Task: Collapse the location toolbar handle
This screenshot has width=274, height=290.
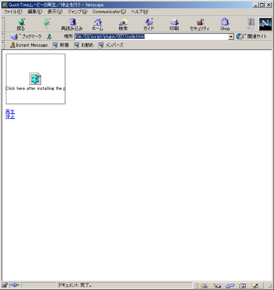Action: click(3, 36)
